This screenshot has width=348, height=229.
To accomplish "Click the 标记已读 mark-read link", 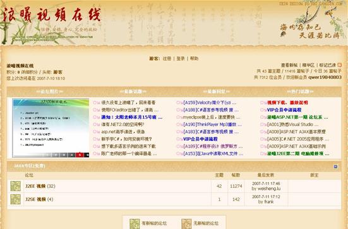I will tap(328, 65).
